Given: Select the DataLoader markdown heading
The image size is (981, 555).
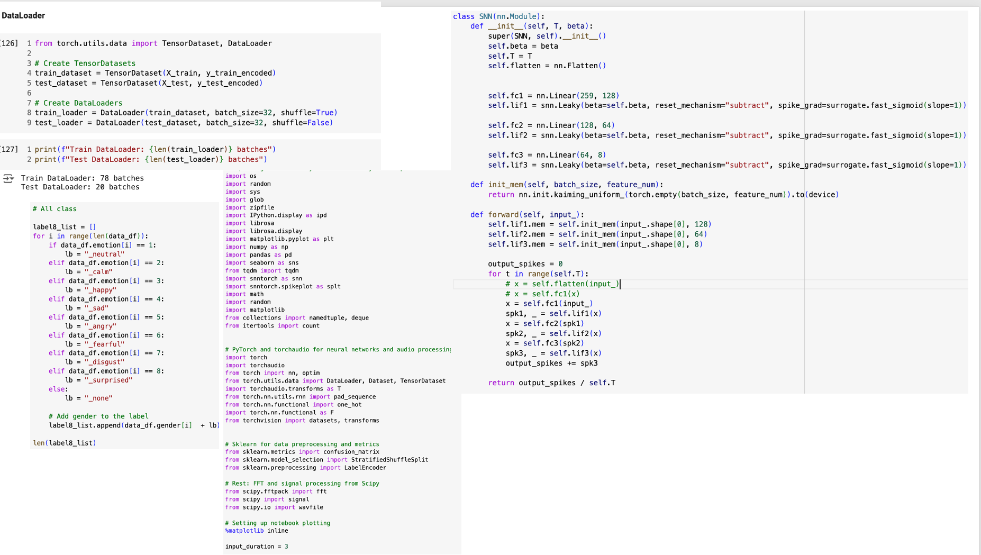Looking at the screenshot, I should [23, 15].
